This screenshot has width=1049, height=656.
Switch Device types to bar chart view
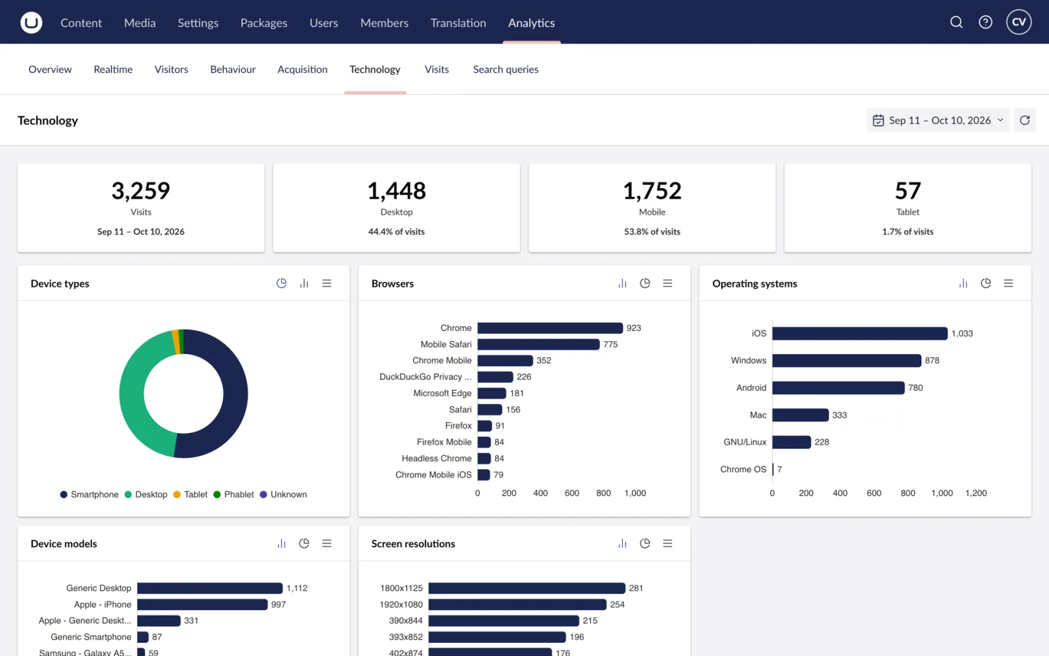click(304, 283)
